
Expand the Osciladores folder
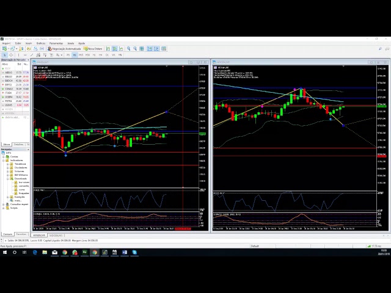[8, 168]
